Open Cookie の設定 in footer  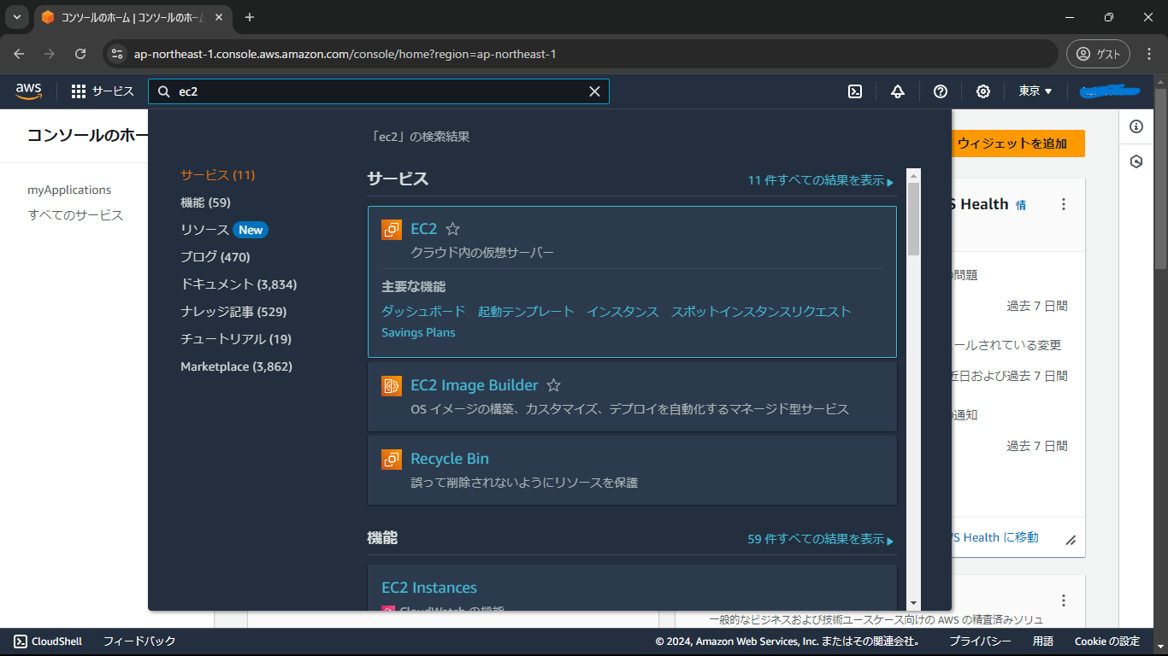tap(1107, 641)
